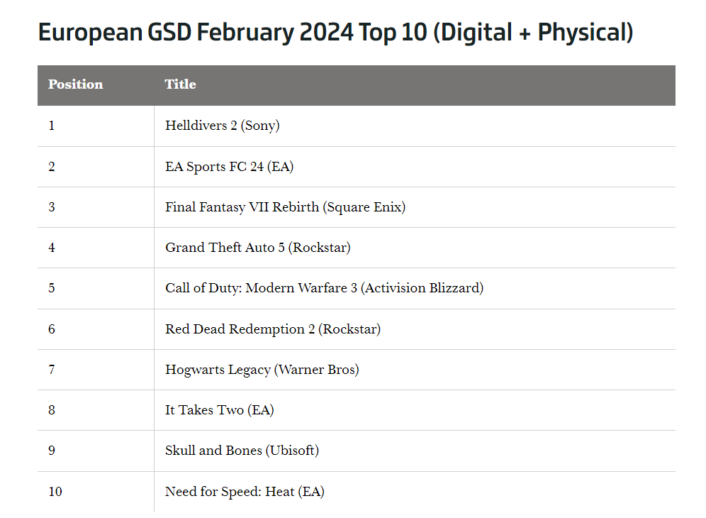This screenshot has height=518, width=706.
Task: Click position number 3 cell
Action: [52, 207]
